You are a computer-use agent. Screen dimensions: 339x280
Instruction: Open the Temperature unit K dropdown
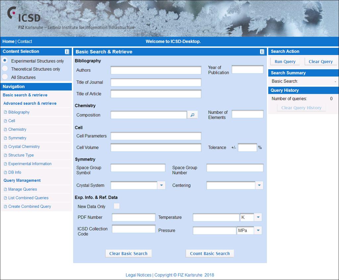(x=258, y=217)
